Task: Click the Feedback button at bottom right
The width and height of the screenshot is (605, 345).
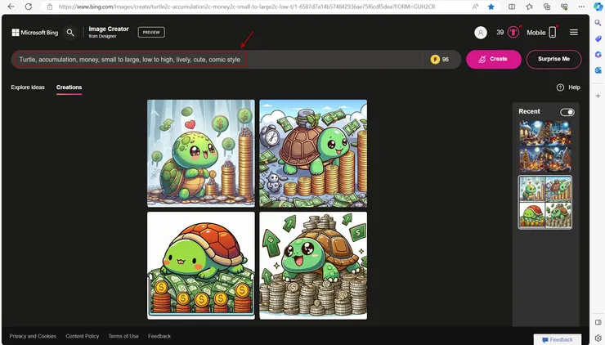Action: click(557, 339)
